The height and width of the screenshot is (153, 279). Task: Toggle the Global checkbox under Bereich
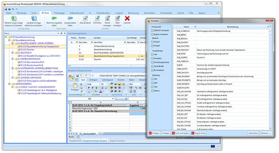tap(152, 42)
